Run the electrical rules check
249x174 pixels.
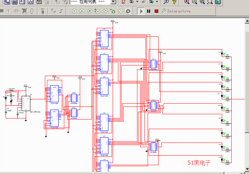(x=124, y=2)
